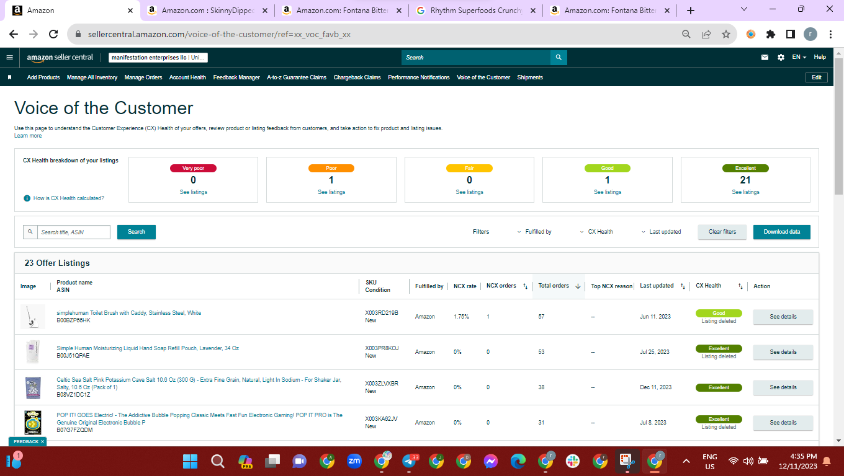Open the Seller Central settings gear

pyautogui.click(x=781, y=57)
